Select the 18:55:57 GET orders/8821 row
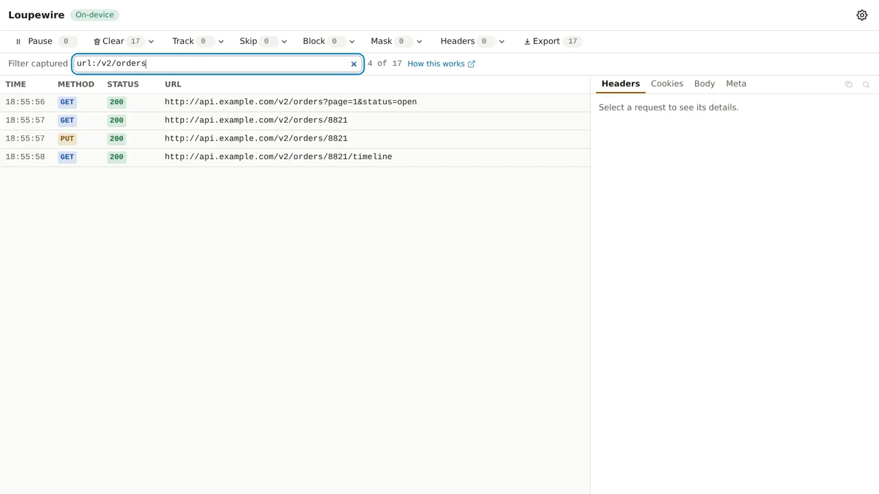The width and height of the screenshot is (879, 494). tap(295, 120)
